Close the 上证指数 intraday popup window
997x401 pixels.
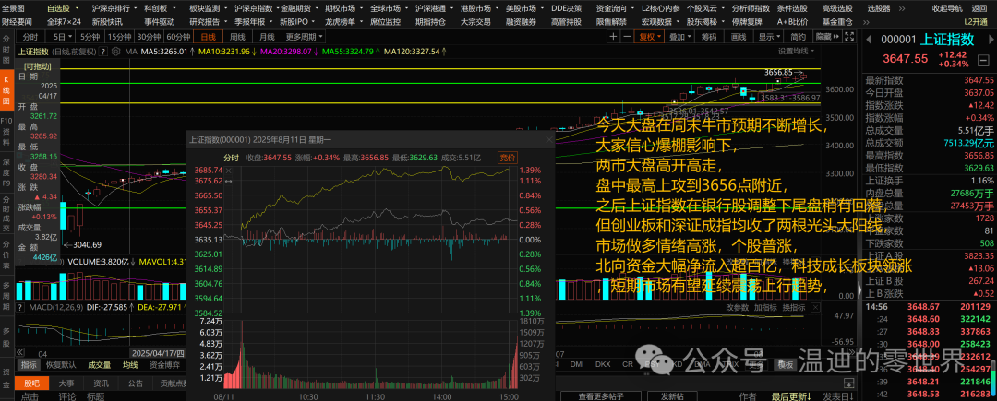(x=549, y=139)
